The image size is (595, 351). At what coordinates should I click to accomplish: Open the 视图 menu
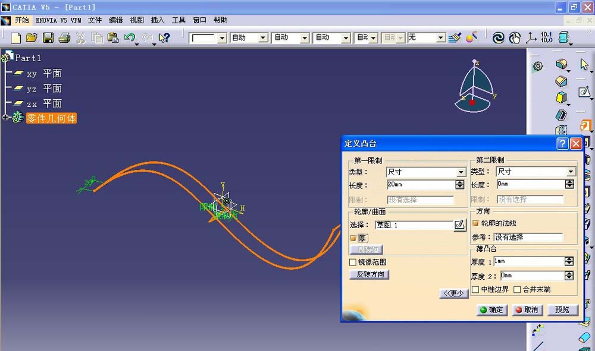tap(137, 20)
